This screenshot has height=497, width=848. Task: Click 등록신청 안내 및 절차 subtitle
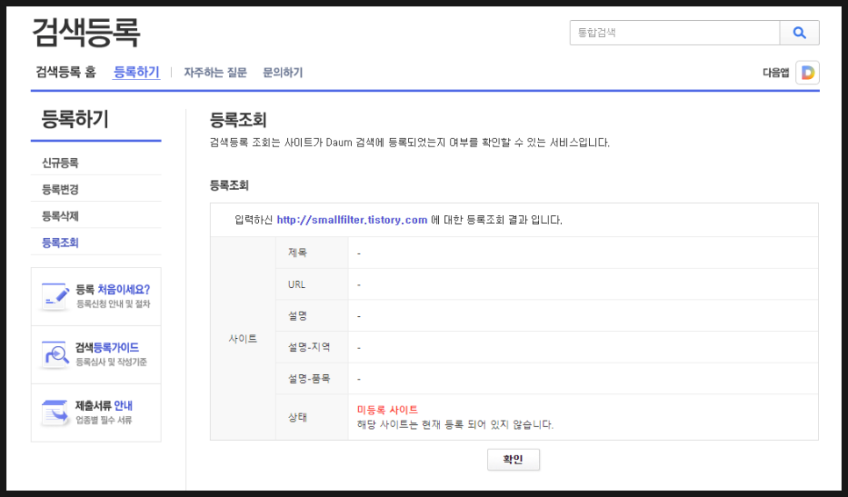113,305
